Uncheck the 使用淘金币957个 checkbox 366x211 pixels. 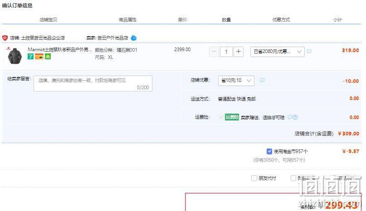point(269,151)
